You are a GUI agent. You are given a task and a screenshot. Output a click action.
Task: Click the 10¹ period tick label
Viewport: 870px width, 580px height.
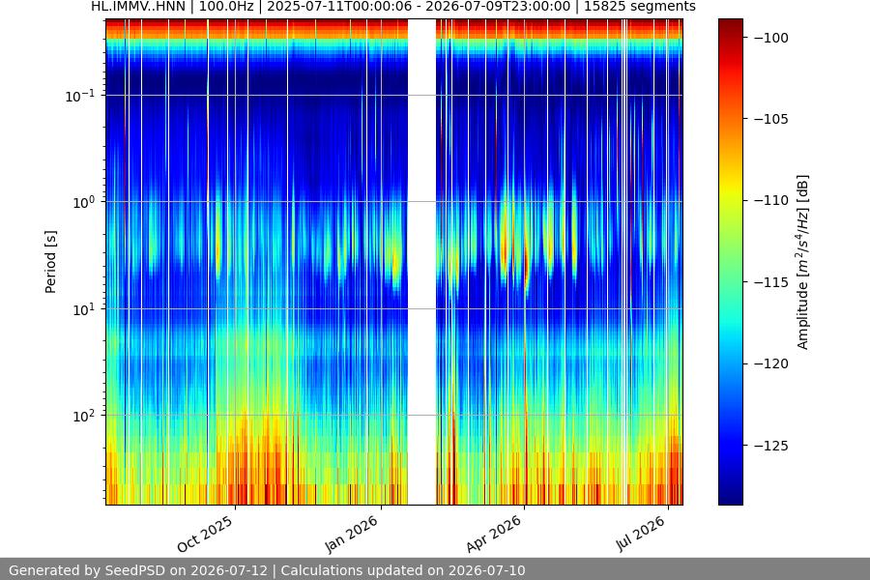coord(84,309)
